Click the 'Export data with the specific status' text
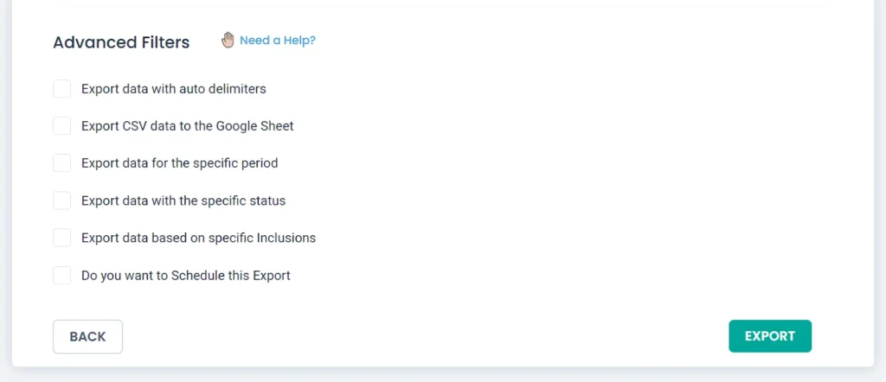Viewport: 886px width, 382px height. pyautogui.click(x=183, y=201)
